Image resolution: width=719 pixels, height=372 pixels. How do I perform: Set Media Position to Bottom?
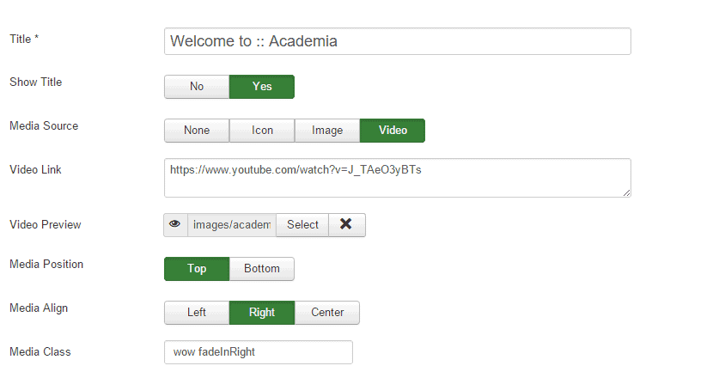pyautogui.click(x=262, y=269)
